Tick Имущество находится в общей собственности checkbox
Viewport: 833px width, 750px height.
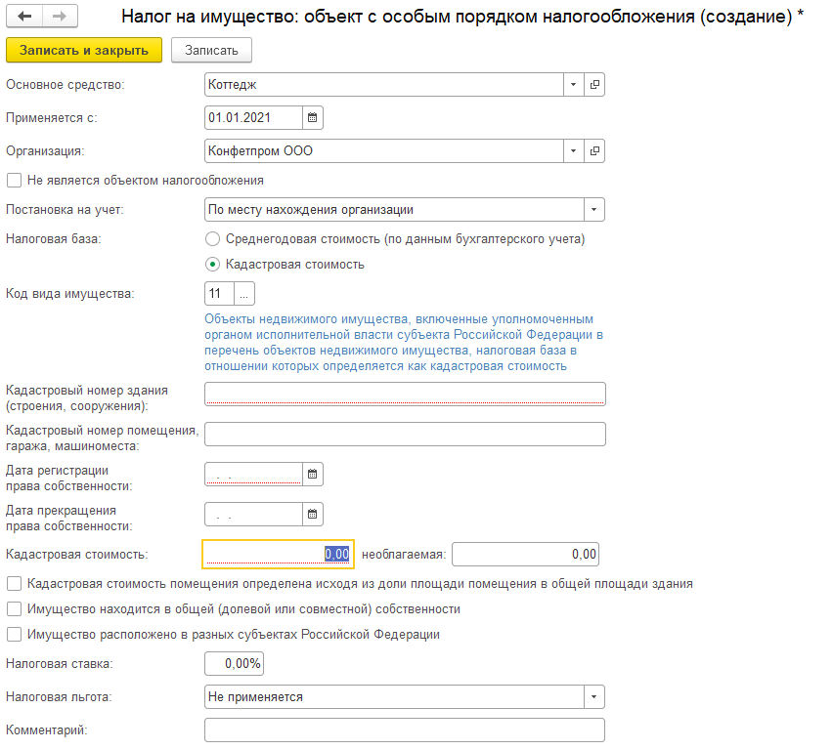click(x=15, y=608)
